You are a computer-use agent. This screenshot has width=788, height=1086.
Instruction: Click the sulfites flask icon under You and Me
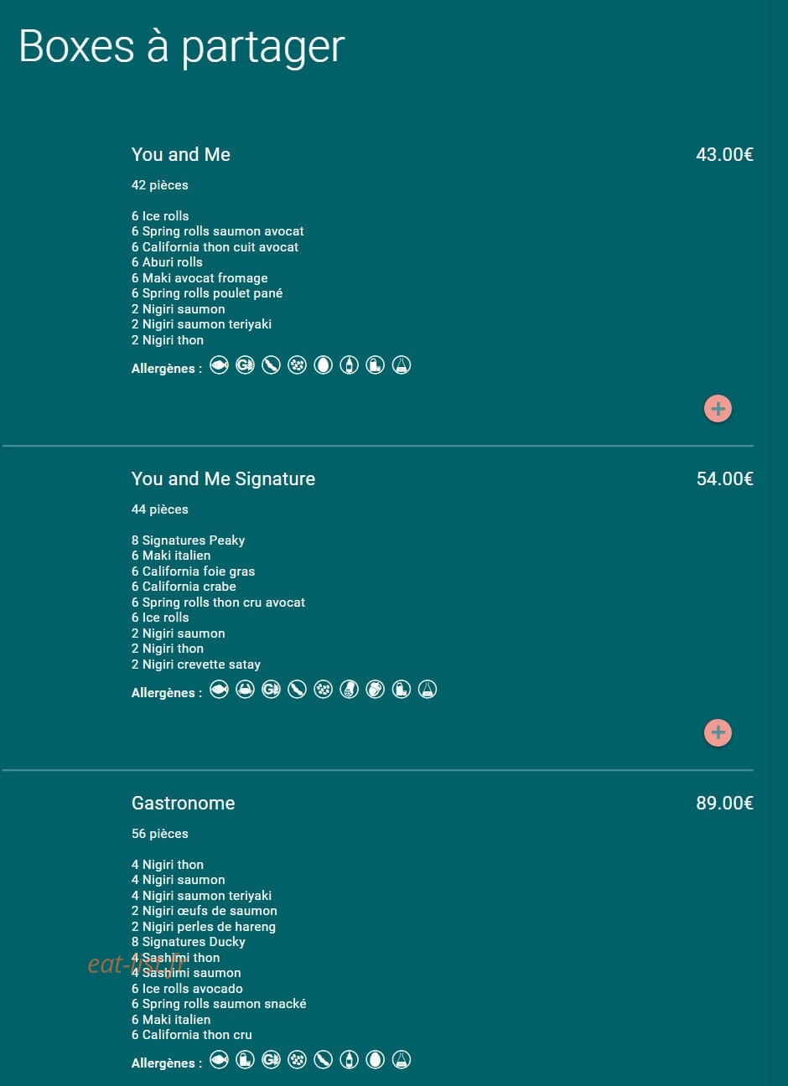pyautogui.click(x=402, y=365)
